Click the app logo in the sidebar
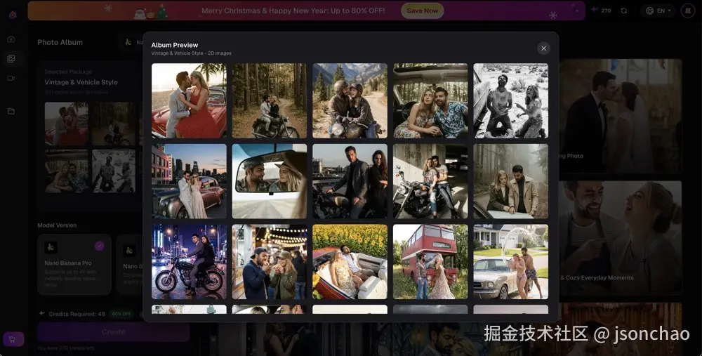Screen dimensions: 702x356 point(13,15)
